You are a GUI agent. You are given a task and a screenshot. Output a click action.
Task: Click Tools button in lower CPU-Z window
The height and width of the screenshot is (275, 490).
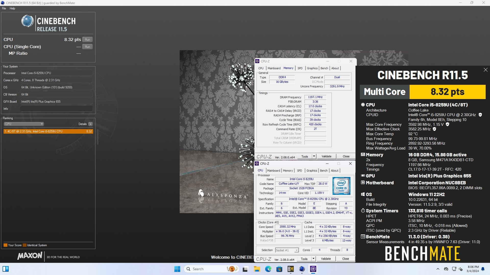(304, 259)
